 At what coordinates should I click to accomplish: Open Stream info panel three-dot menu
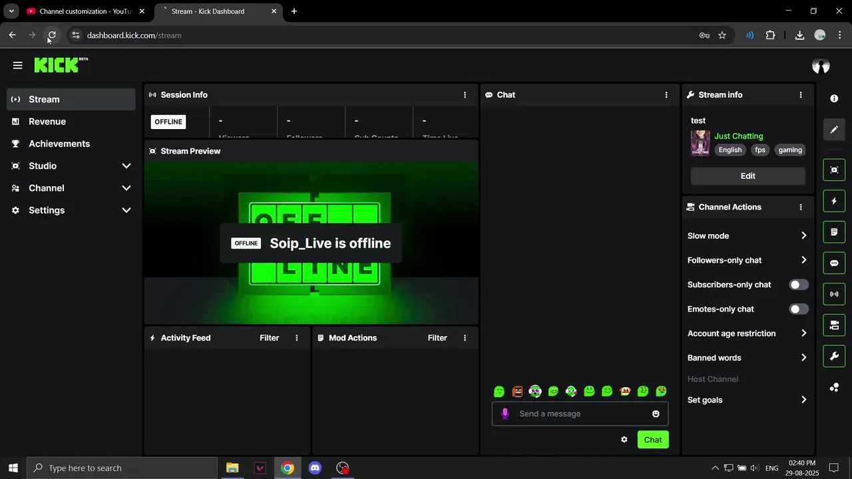click(x=801, y=95)
